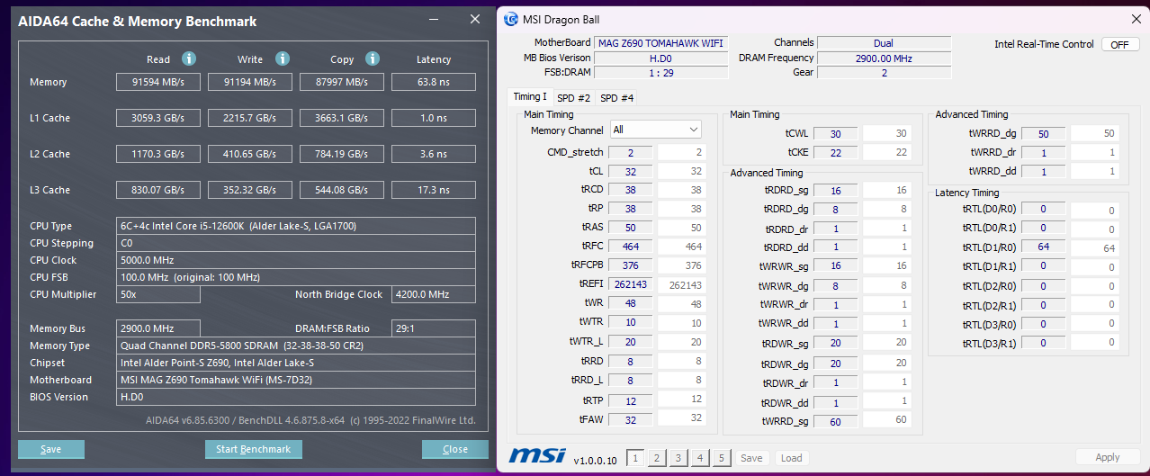Click the Channels Dual field
The image size is (1150, 476).
tap(884, 42)
